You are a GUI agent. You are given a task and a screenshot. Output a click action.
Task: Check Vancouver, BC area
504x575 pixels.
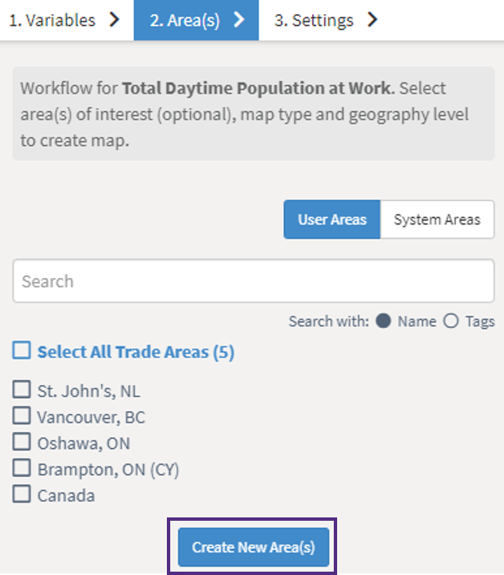coord(22,416)
